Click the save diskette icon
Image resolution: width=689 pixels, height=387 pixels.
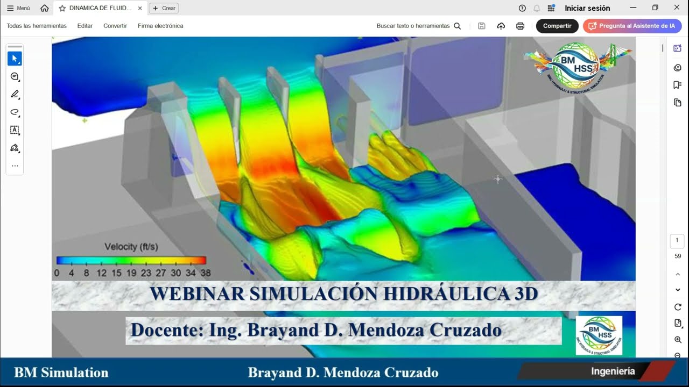[x=482, y=26]
